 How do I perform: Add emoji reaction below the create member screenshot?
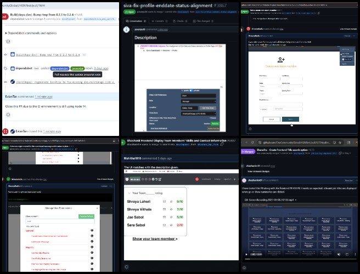click(x=250, y=129)
